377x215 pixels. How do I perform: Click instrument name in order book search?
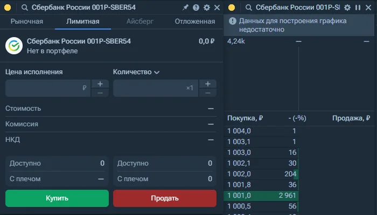tap(298, 8)
